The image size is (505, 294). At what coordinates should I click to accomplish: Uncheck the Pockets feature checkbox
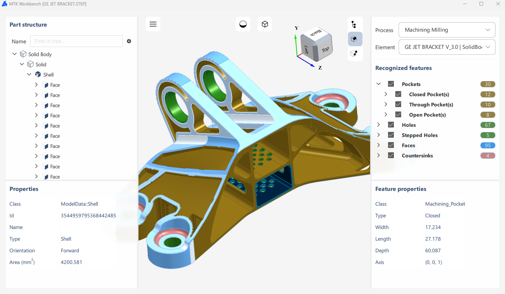coord(391,83)
